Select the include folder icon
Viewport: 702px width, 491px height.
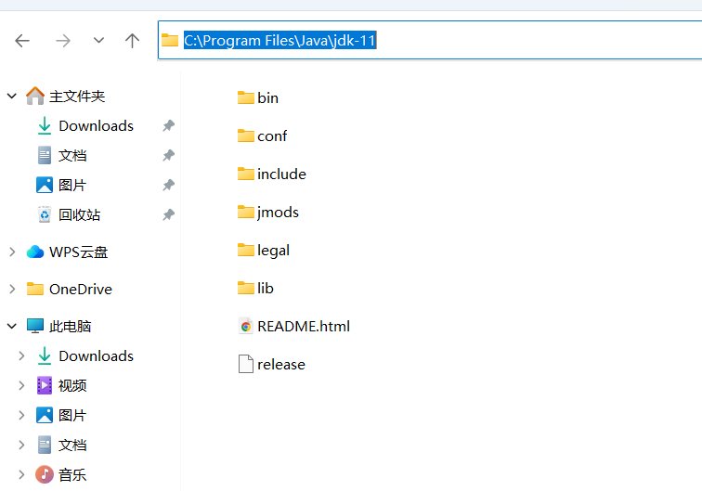[x=246, y=174]
